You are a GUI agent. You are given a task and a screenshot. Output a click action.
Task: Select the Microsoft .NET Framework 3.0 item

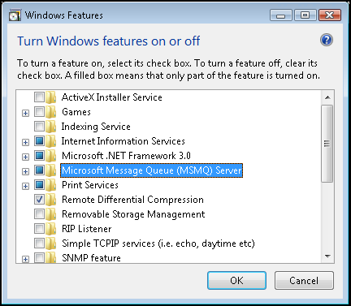point(126,156)
